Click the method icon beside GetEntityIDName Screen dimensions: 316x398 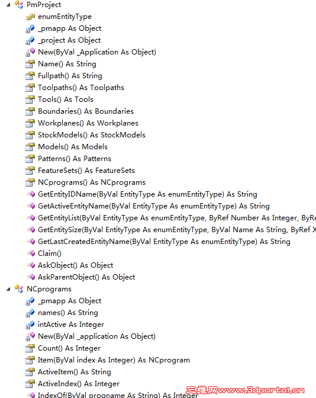pyautogui.click(x=31, y=194)
